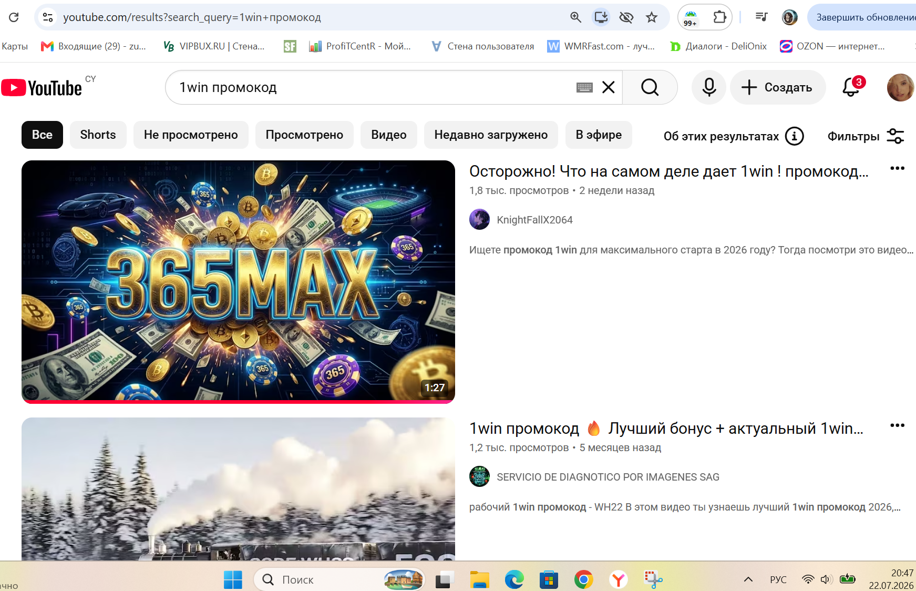This screenshot has width=916, height=591.
Task: Open SERVICIO DE DIAGNOTICO POR IMAGENES SAG link
Action: point(608,477)
